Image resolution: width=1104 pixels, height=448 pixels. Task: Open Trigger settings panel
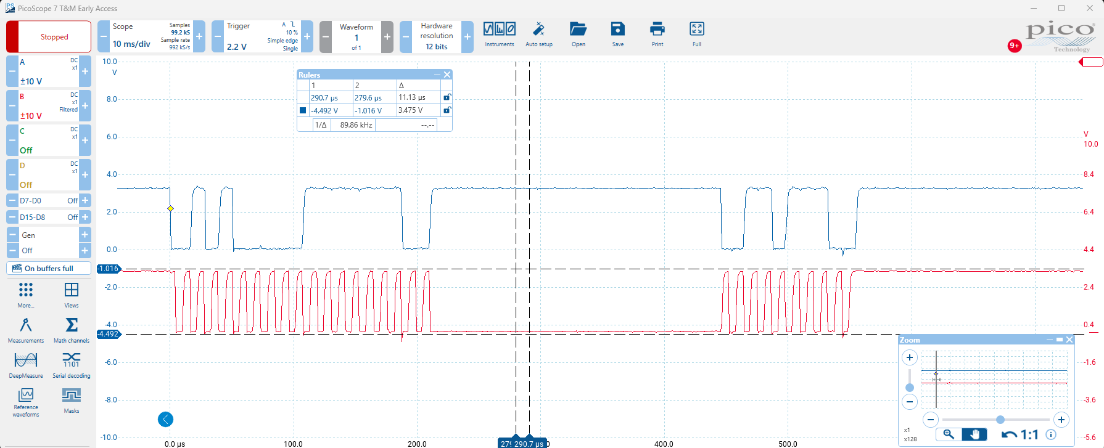(x=262, y=36)
